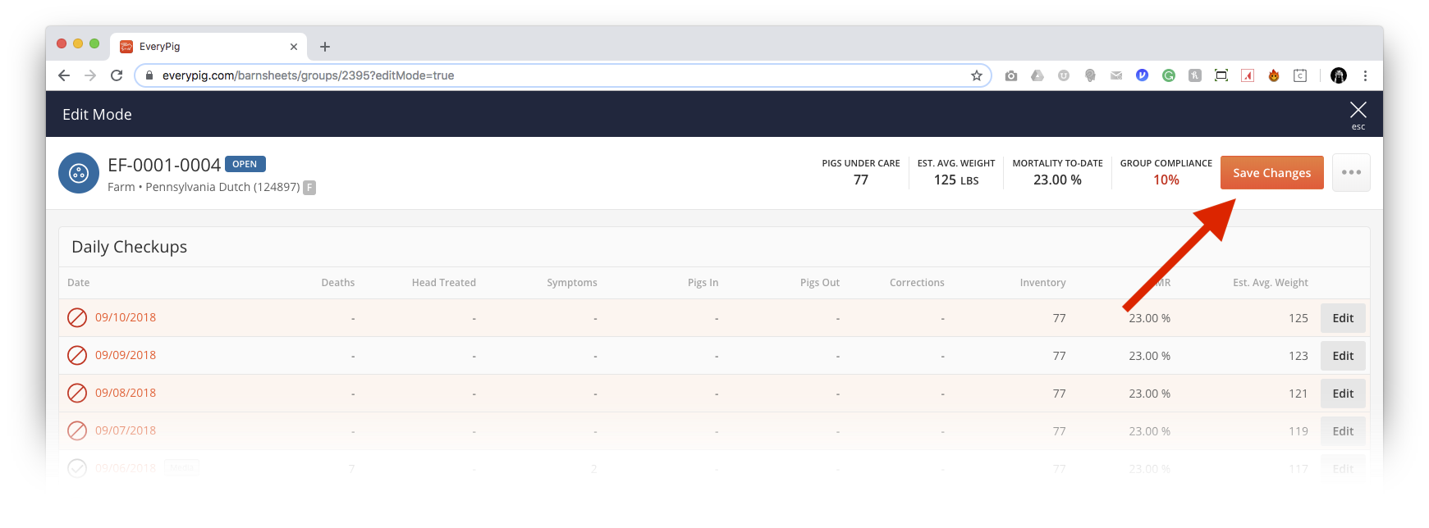This screenshot has width=1429, height=528.
Task: Click Edit for the 09/08/2018 row
Action: point(1343,394)
